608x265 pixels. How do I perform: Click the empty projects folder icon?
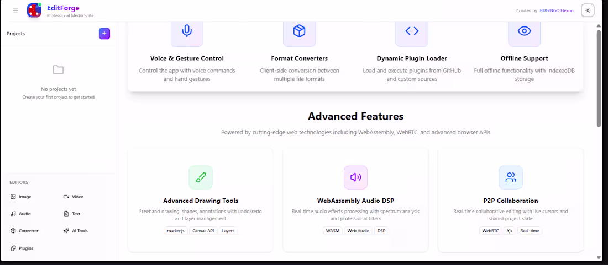click(58, 70)
